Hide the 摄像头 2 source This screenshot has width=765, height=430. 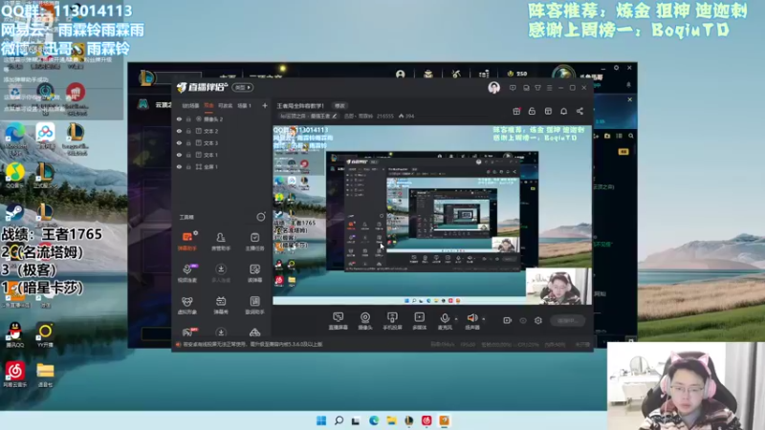click(x=179, y=118)
